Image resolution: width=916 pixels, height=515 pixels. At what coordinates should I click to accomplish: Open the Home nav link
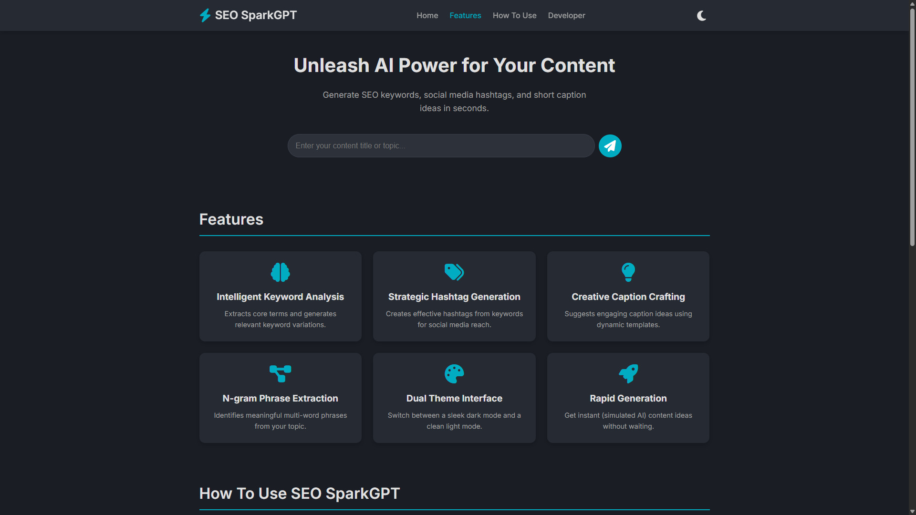click(x=427, y=16)
